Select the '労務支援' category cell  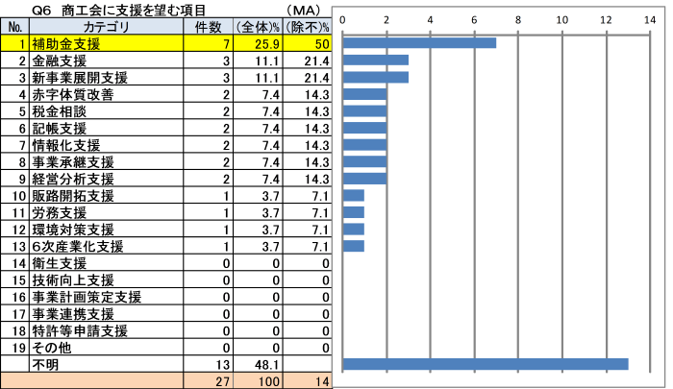coord(107,212)
